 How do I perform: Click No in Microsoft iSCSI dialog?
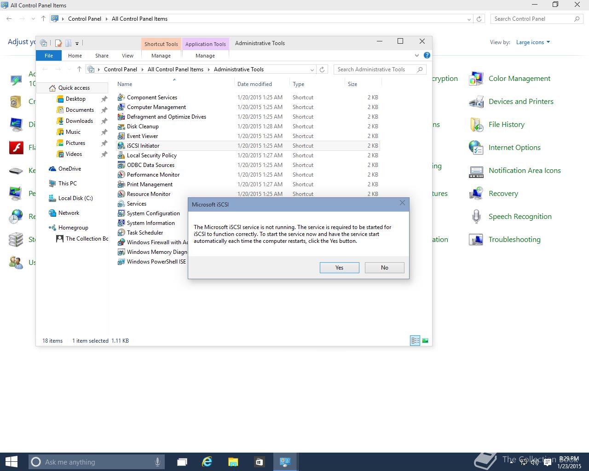(384, 268)
